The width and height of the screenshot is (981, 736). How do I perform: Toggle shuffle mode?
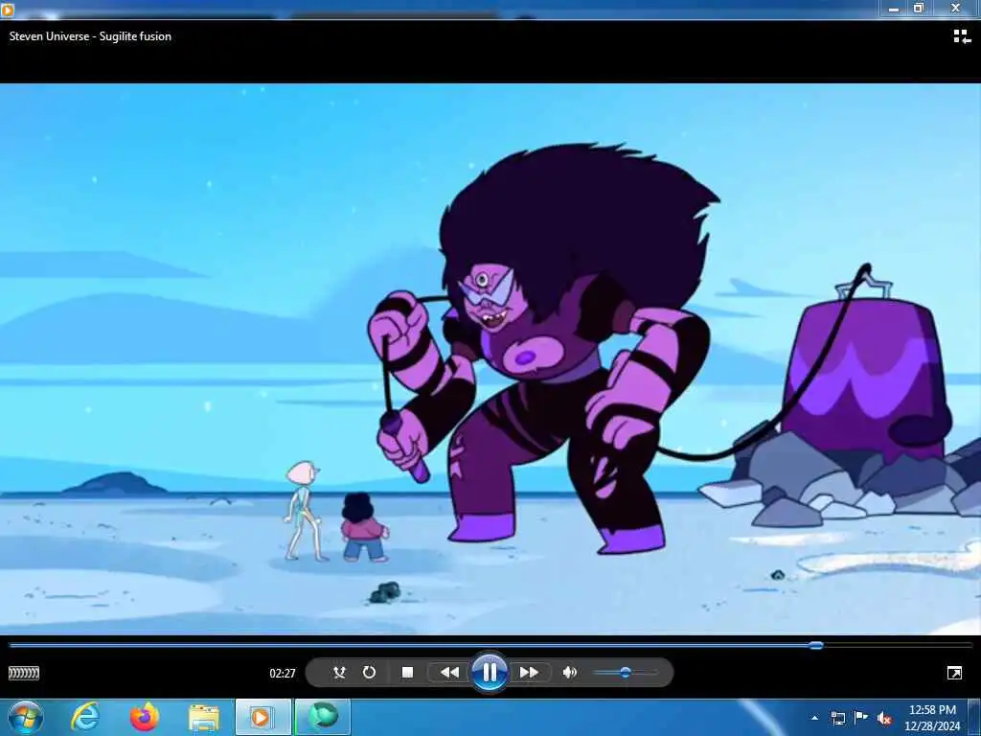339,672
